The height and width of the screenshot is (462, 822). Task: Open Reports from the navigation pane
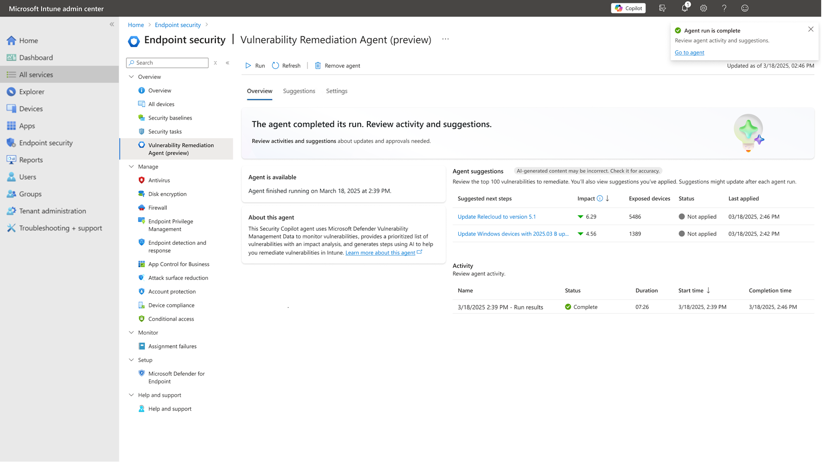30,160
